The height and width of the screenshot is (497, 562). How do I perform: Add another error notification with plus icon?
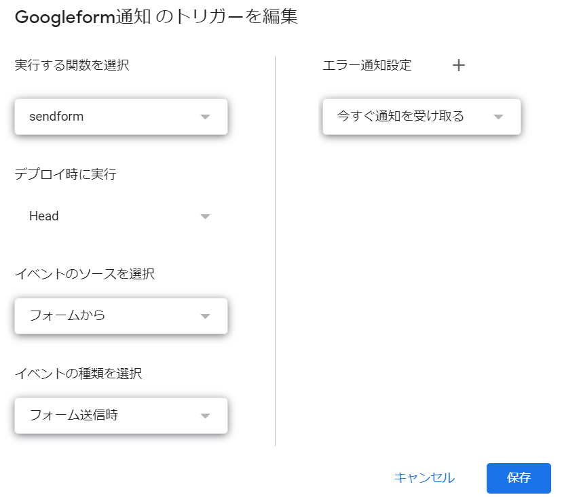point(459,65)
